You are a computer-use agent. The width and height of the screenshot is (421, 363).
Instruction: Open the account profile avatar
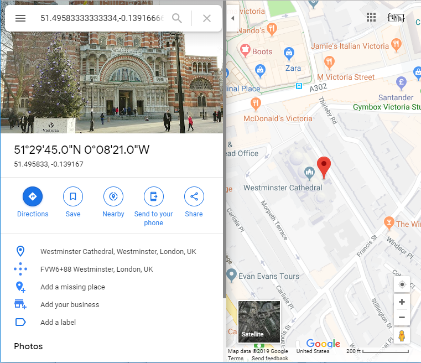pyautogui.click(x=396, y=18)
